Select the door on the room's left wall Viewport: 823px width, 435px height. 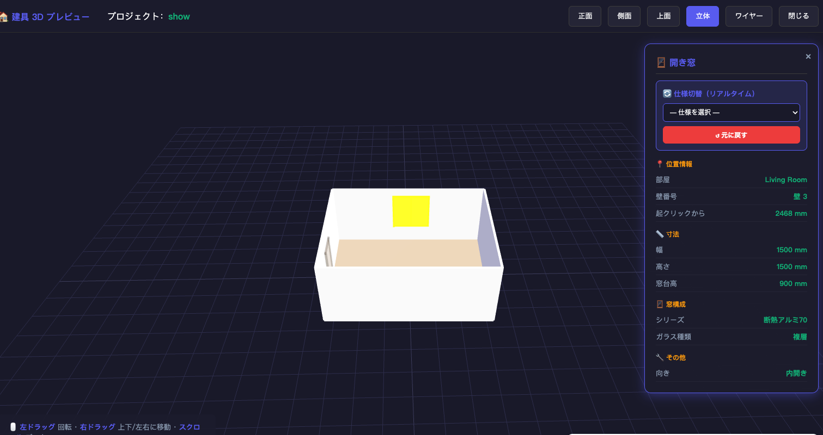coord(327,252)
